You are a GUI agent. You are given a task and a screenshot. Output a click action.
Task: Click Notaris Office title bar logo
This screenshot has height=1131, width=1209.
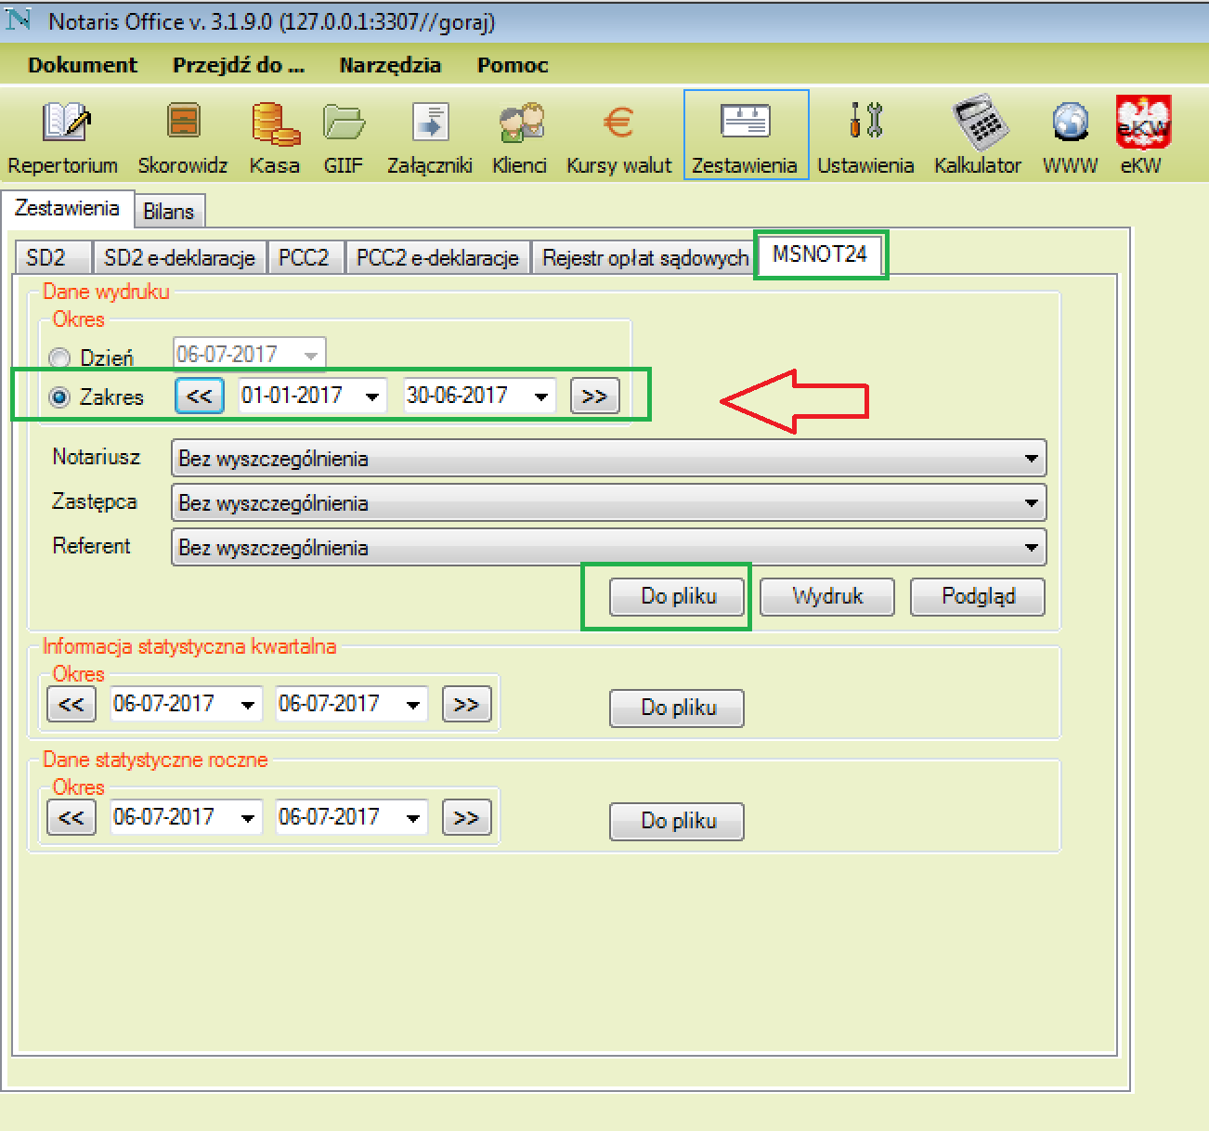[x=19, y=19]
